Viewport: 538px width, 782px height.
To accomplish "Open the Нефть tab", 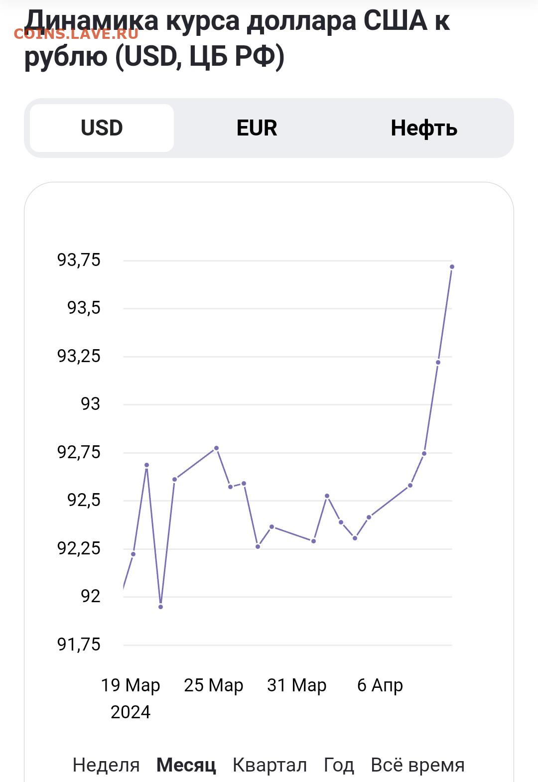I will click(424, 128).
